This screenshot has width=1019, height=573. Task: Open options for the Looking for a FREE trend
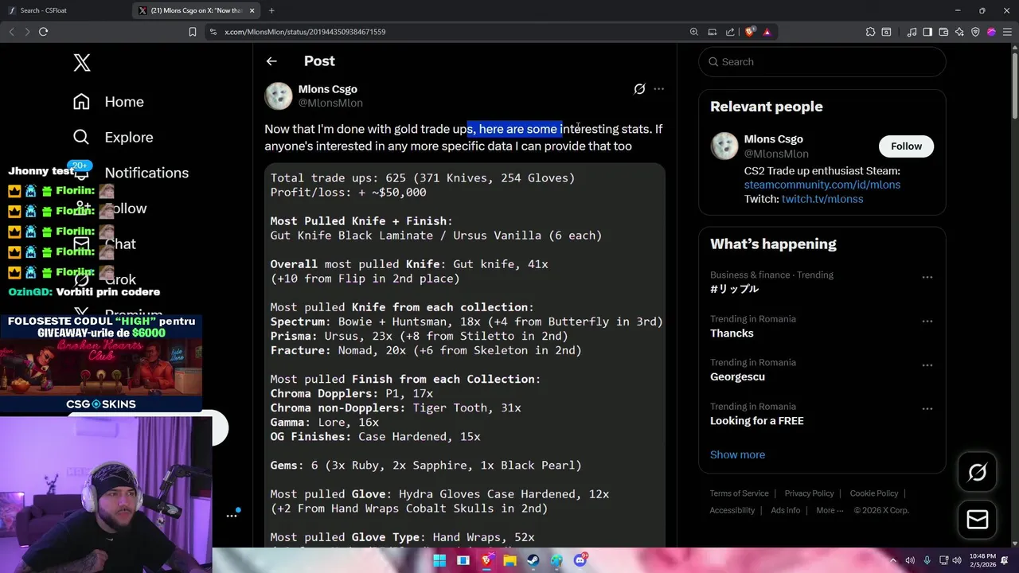click(927, 409)
